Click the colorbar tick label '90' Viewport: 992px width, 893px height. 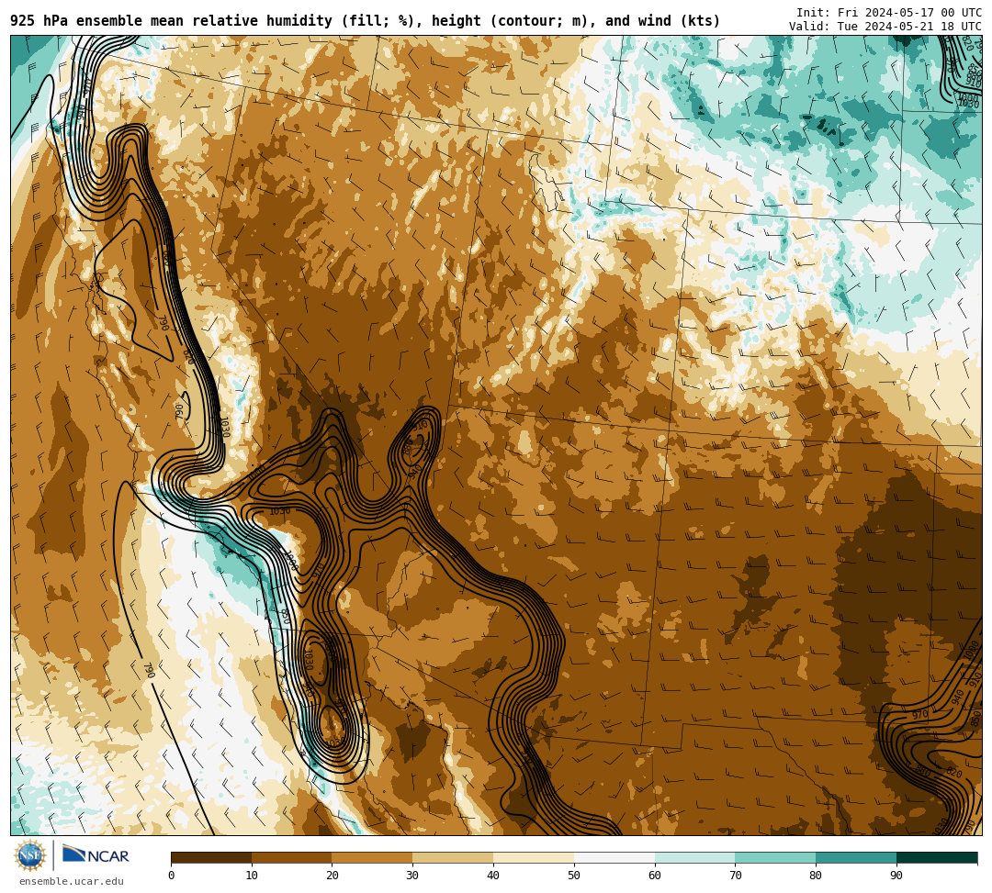pos(896,876)
